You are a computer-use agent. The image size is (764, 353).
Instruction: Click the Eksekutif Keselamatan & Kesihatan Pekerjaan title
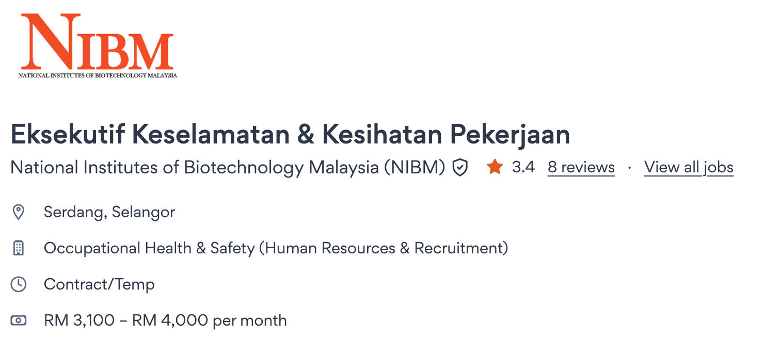click(290, 135)
